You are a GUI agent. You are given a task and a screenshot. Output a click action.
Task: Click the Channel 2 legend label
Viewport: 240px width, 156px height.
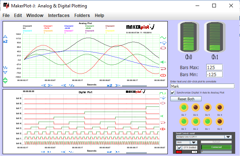(x=69, y=26)
